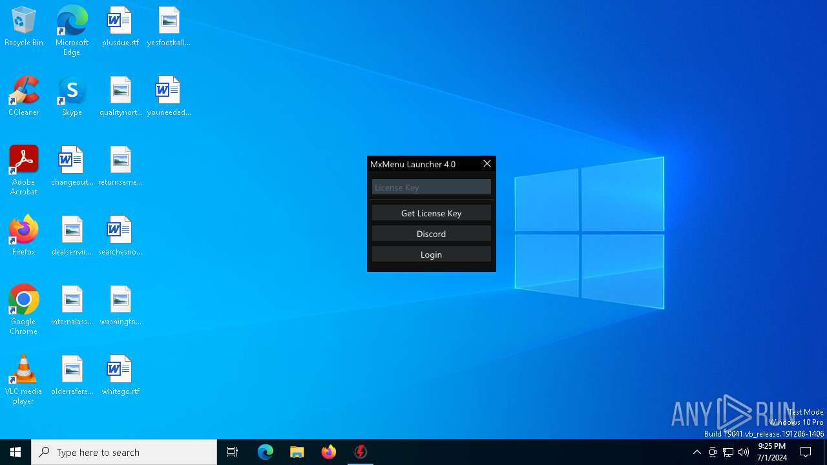Viewport: 827px width, 465px height.
Task: Click the Login button
Action: coord(431,254)
